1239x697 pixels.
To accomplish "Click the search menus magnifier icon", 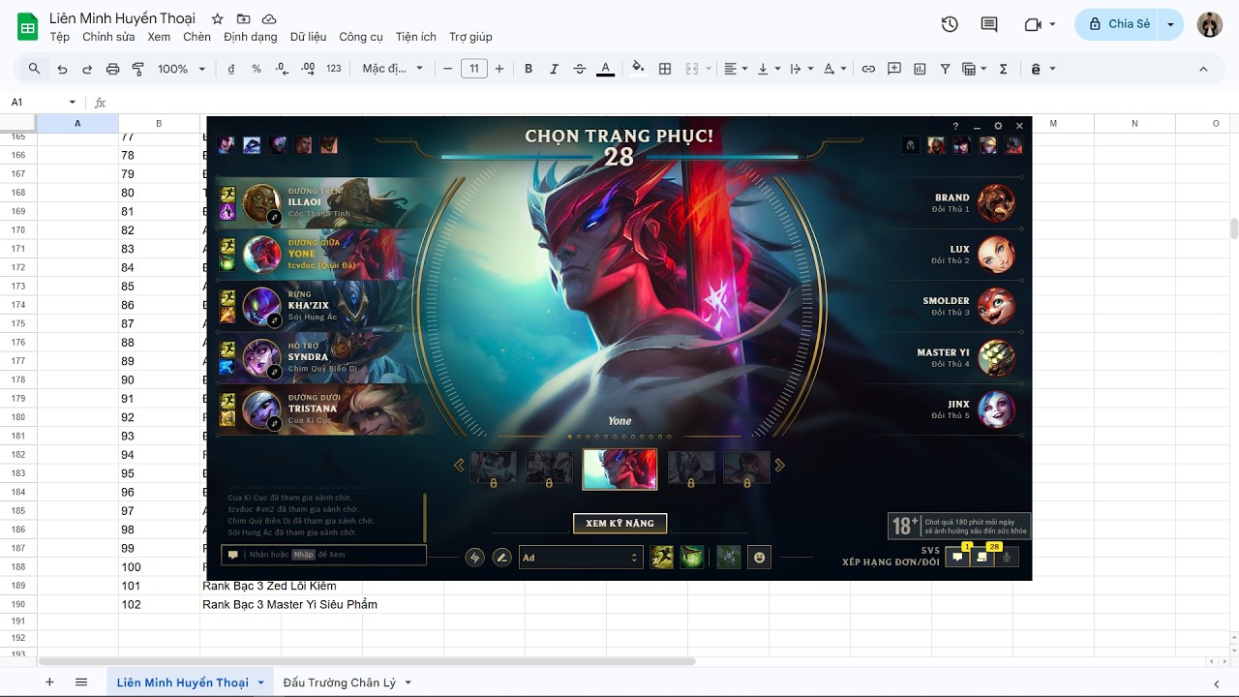I will click(x=35, y=69).
